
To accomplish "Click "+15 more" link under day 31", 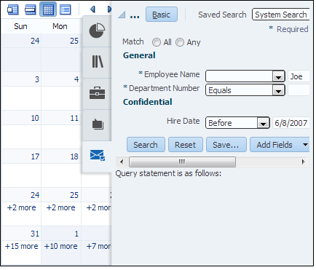I will [x=22, y=246].
